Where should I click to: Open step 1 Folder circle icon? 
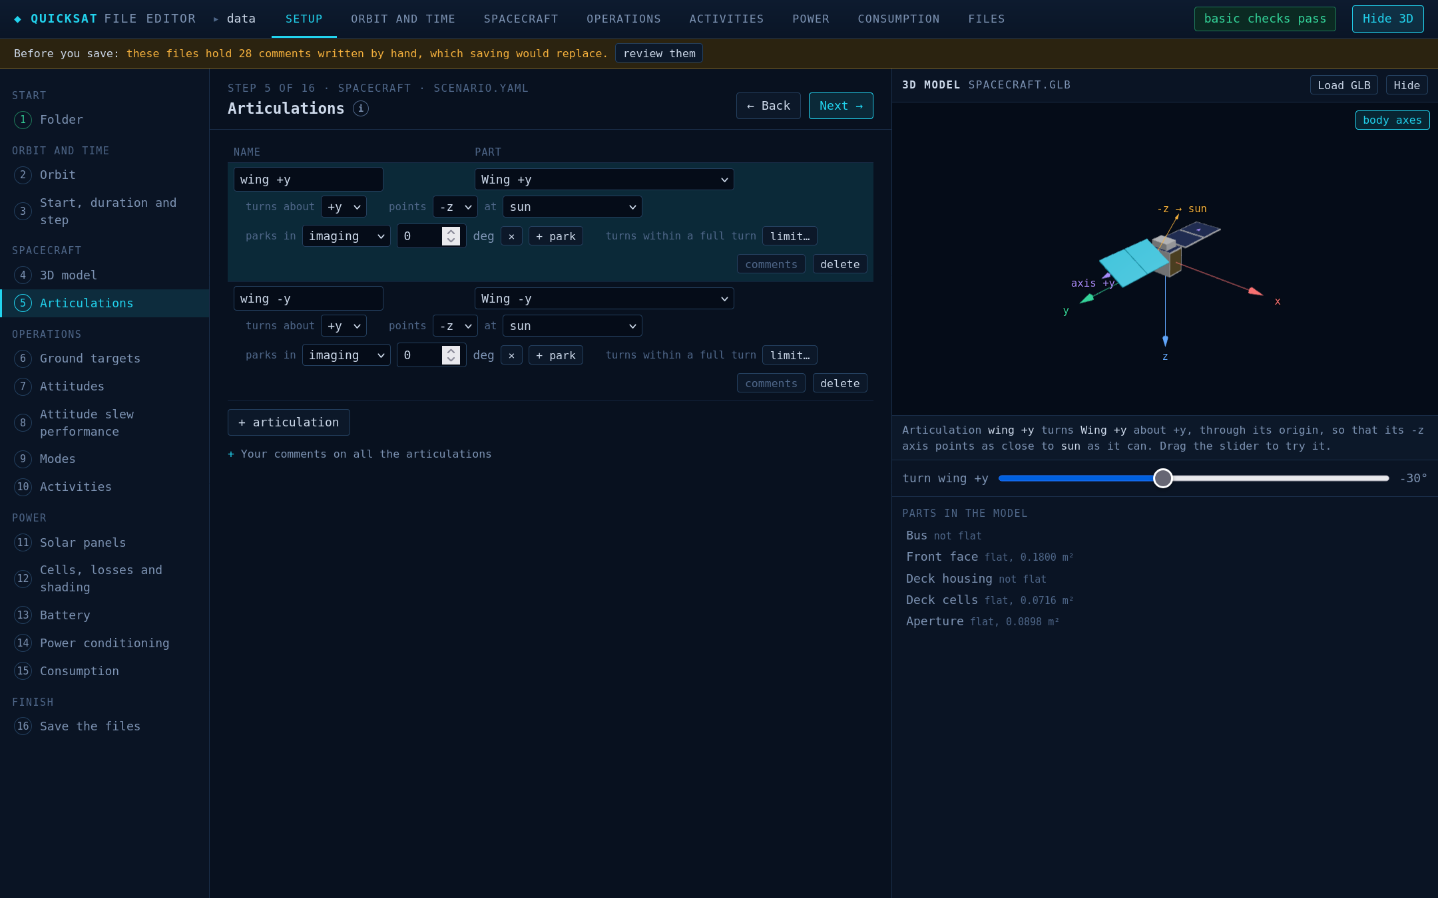pyautogui.click(x=23, y=120)
